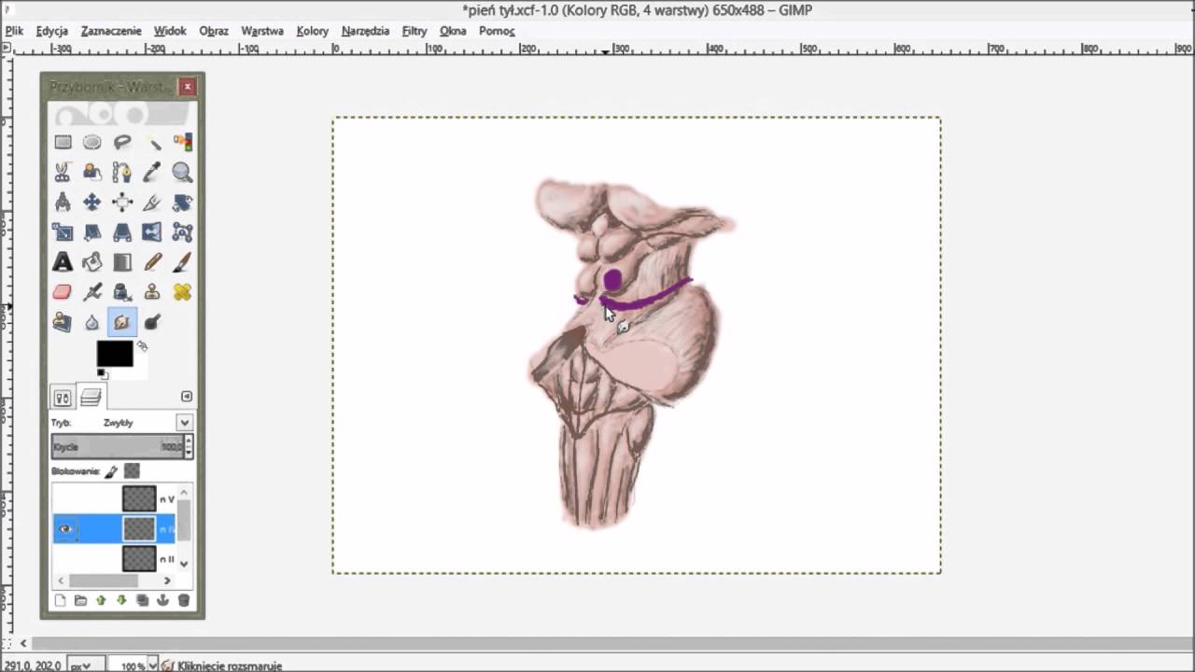Select the Perspective tool
The image size is (1195, 672).
(x=122, y=231)
